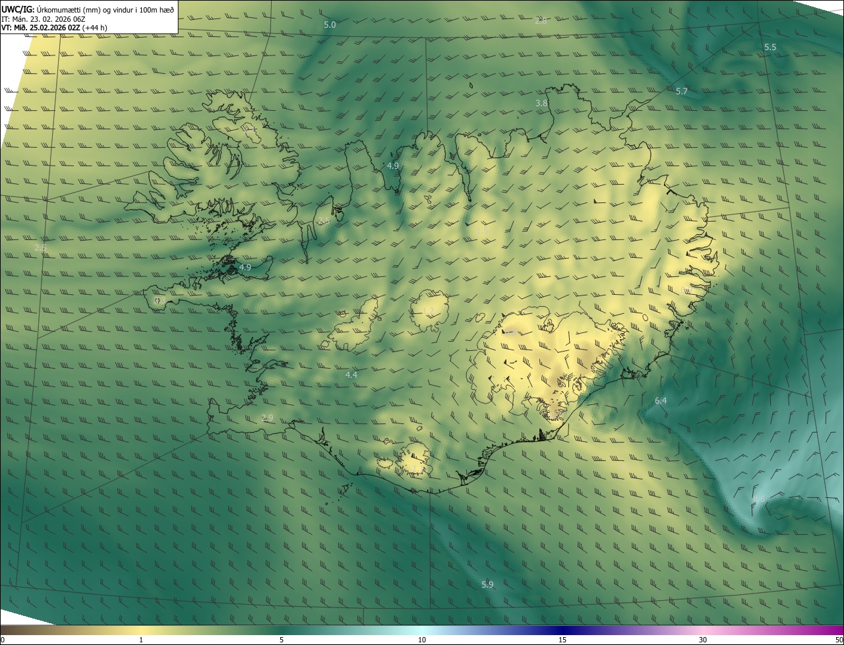Image resolution: width=844 pixels, height=645 pixels.
Task: Click the 5 tick on the color scale
Action: click(282, 640)
